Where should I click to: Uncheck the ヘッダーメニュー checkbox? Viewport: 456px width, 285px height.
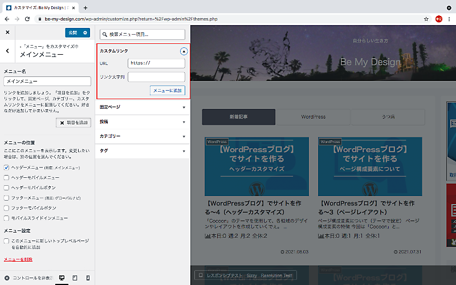click(7, 168)
